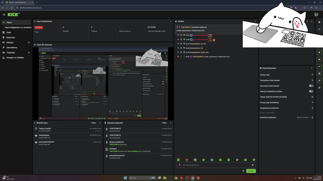Select the Stream - Kick Dashboard browser tab
Image resolution: width=323 pixels, height=181 pixels.
(19, 2)
